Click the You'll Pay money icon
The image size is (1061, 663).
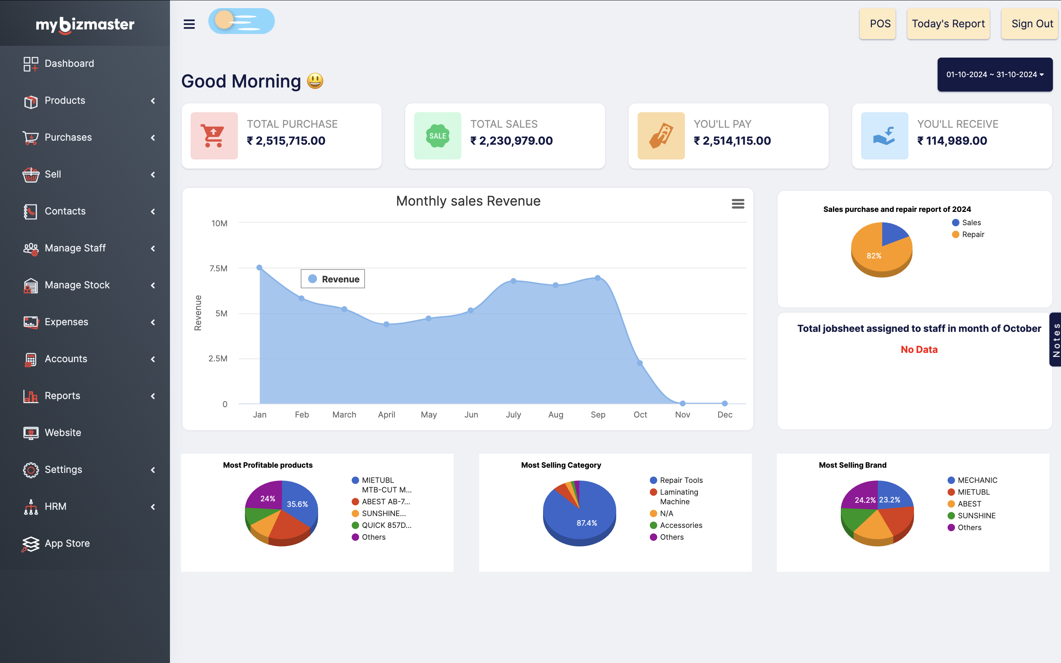pos(661,136)
